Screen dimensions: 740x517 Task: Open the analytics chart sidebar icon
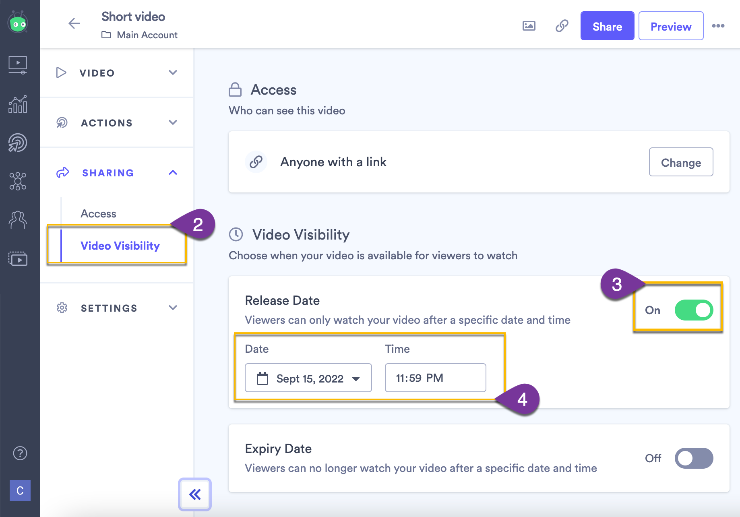18,104
